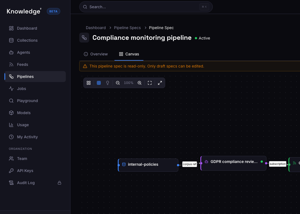Activate fit-to-view on the canvas toolbar
Image resolution: width=300 pixels, height=214 pixels.
(x=149, y=83)
